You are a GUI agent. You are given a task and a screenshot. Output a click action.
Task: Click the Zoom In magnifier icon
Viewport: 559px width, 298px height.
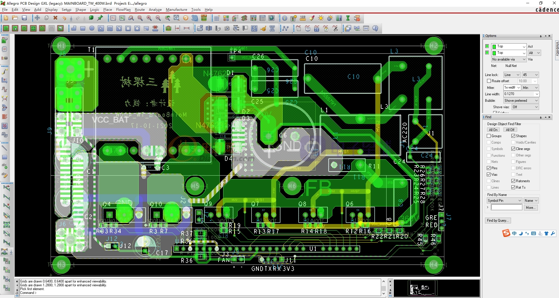pos(149,18)
